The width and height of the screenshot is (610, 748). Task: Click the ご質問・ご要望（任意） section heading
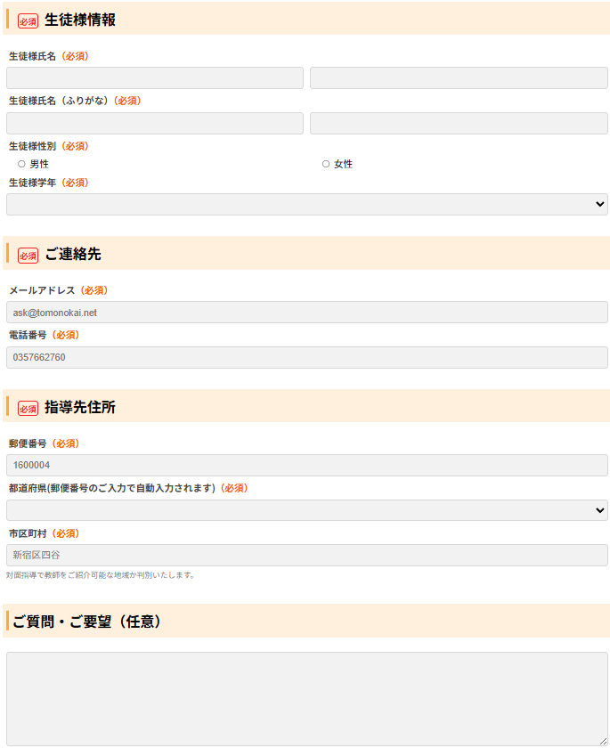click(x=87, y=622)
